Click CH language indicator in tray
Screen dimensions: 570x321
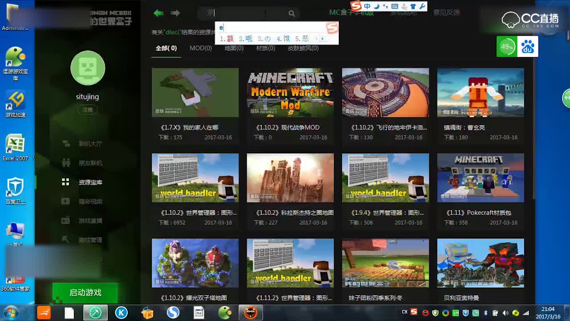tap(404, 312)
